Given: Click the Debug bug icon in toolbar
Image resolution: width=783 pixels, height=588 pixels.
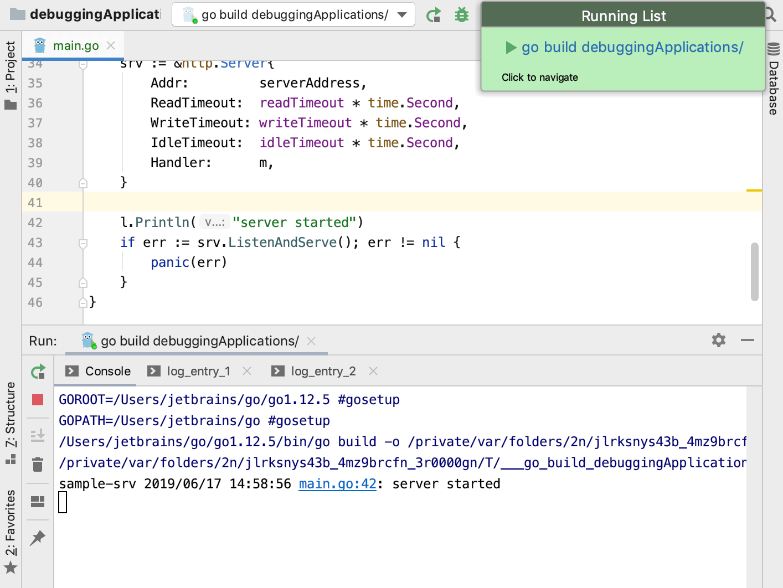Looking at the screenshot, I should click(x=461, y=15).
